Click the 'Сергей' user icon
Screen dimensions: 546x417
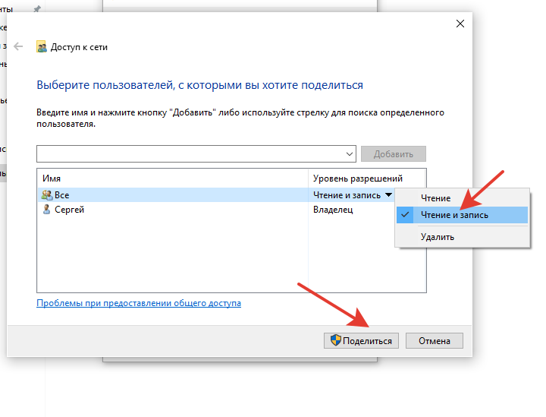(x=46, y=209)
